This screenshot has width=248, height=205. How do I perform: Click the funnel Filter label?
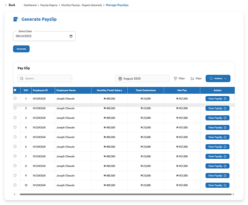point(182,79)
